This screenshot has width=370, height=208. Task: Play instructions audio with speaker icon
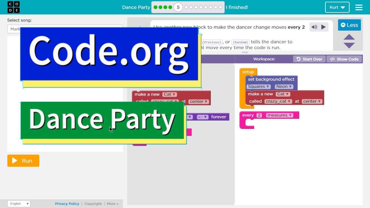pos(314,27)
